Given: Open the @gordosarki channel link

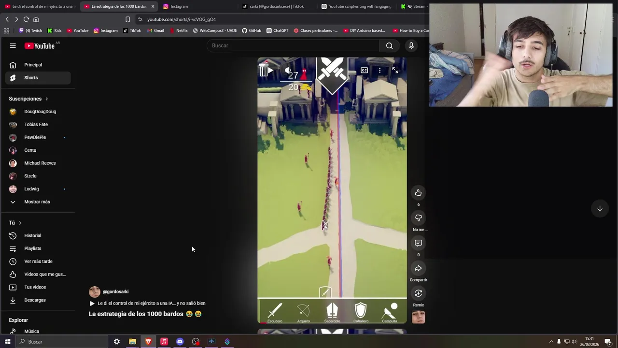Looking at the screenshot, I should (x=115, y=291).
